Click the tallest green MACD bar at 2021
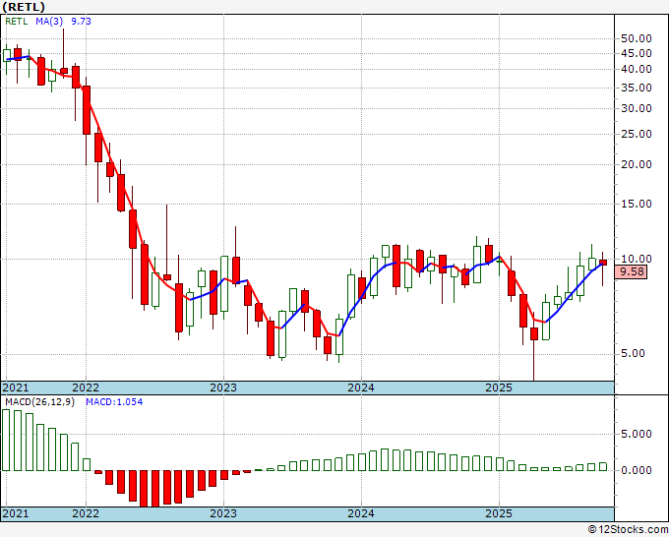The height and width of the screenshot is (537, 669). click(x=6, y=440)
